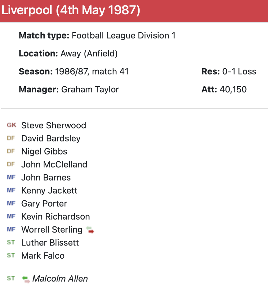The height and width of the screenshot is (289, 268).
Task: Click the GK position icon beside Steve Sherwood
Action: (11, 125)
